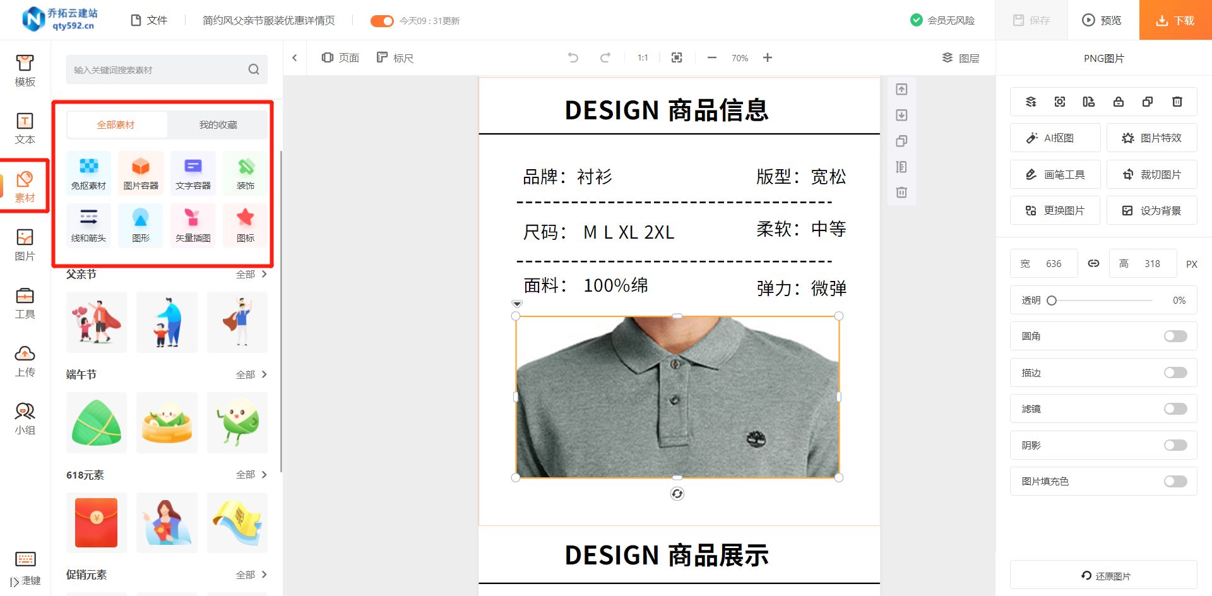Enable the 阴影 shadow toggle
Screen dimensions: 1212x596
click(1175, 445)
